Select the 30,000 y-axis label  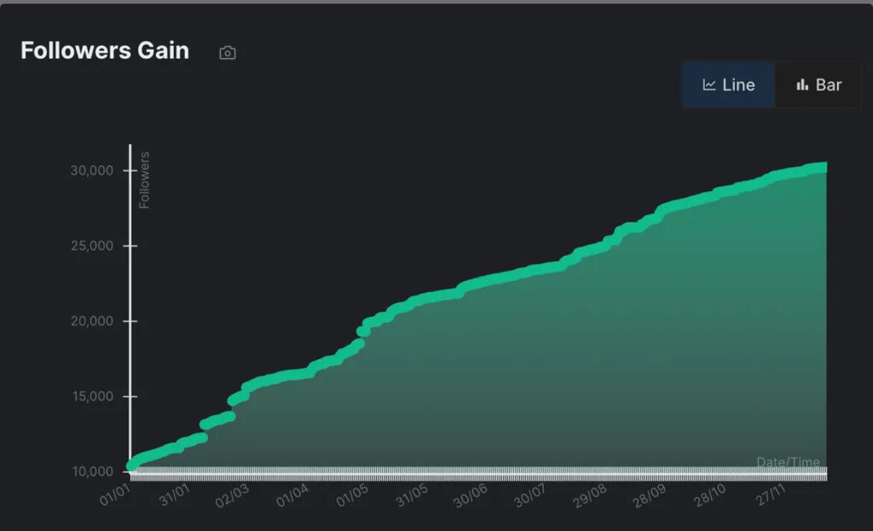(x=92, y=171)
